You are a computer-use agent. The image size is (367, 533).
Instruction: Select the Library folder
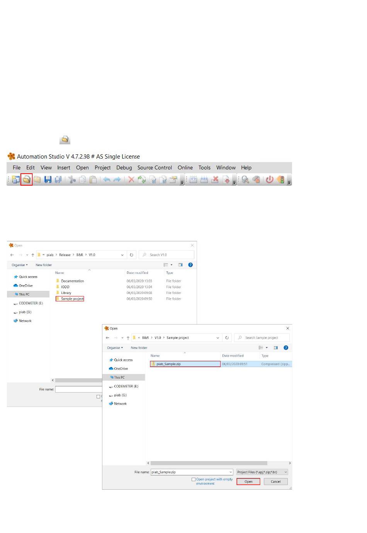(64, 293)
